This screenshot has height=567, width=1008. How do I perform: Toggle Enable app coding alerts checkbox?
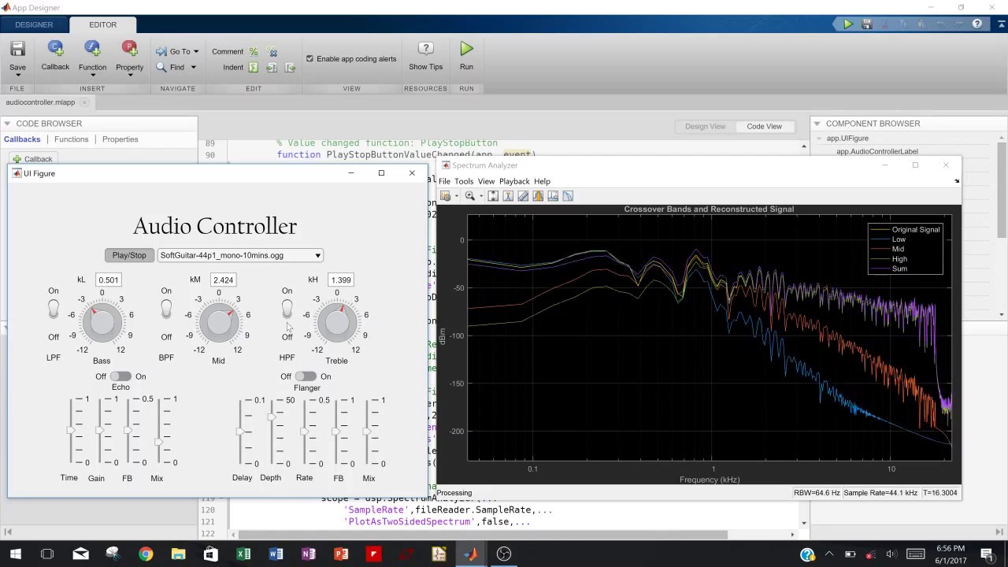(309, 59)
